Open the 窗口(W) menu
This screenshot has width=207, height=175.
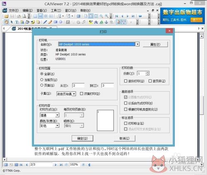[70, 10]
